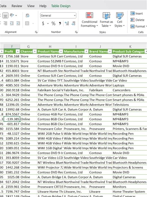Select column H header
Image resolution: width=147 pixels, height=197 pixels.
coord(50,47)
